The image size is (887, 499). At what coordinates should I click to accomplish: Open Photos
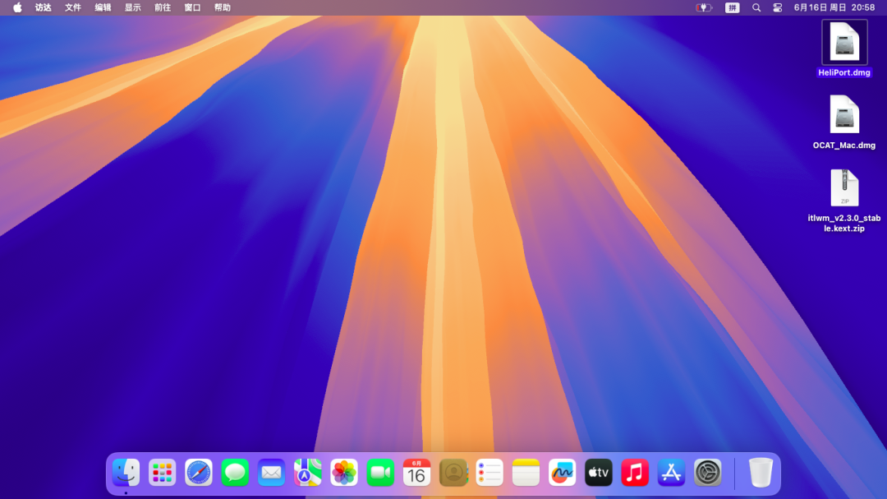tap(344, 473)
